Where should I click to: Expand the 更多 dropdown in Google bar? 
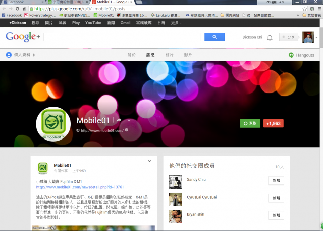click(x=176, y=23)
